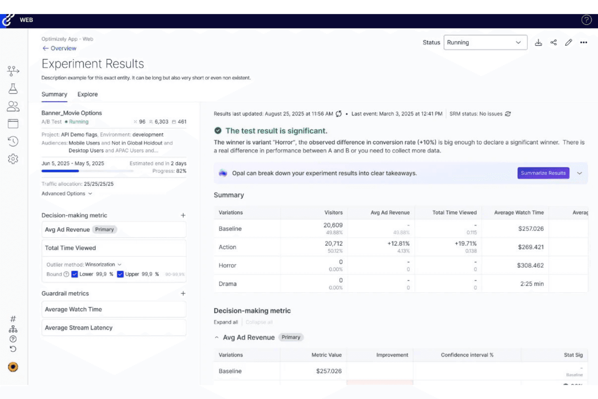
Task: Click the experiment progress bar
Action: coord(87,171)
